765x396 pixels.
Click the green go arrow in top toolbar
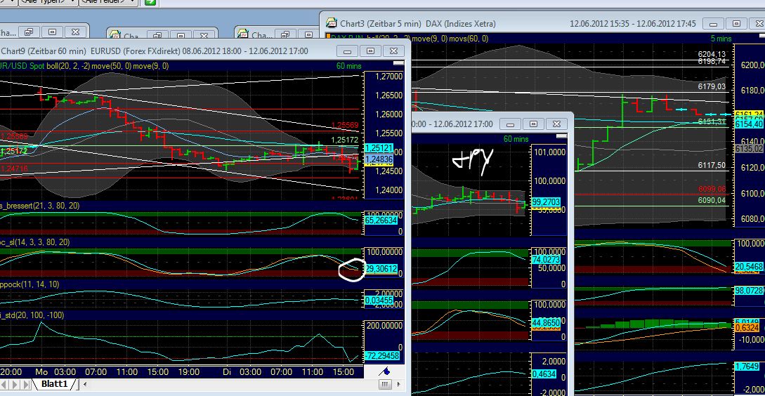[x=150, y=2]
